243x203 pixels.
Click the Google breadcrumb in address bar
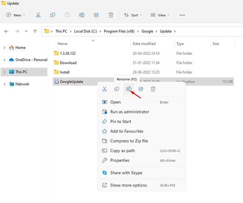[x=147, y=31]
